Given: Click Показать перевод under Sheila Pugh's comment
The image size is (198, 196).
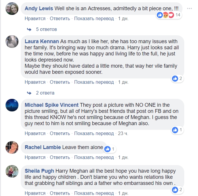Looking at the screenshot, I should click(94, 193).
